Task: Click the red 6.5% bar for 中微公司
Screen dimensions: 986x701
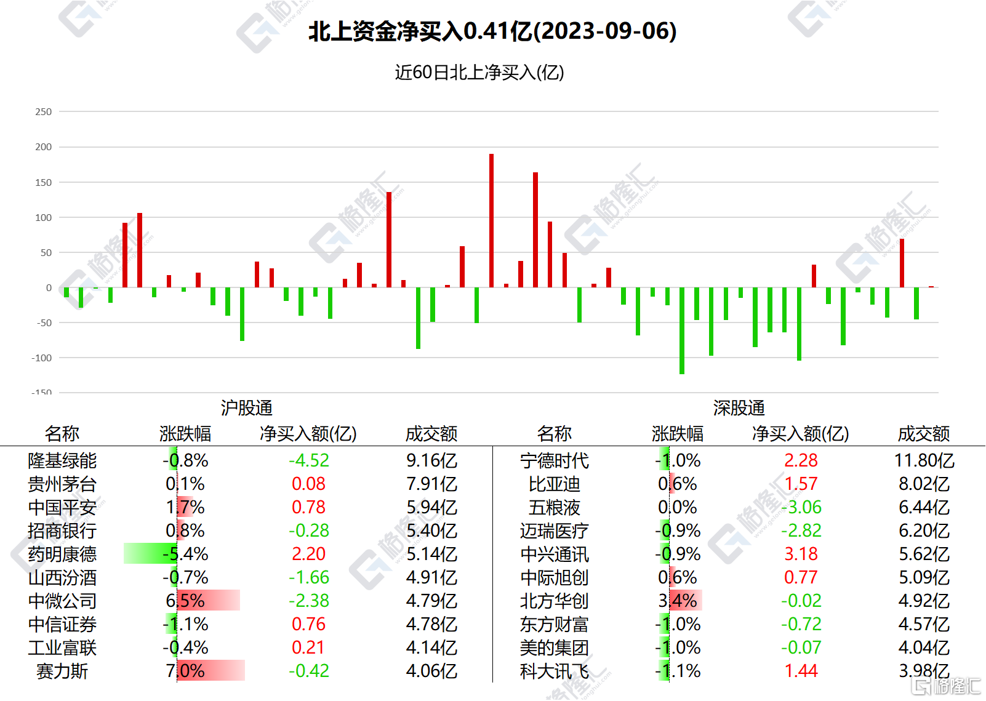Action: pos(208,601)
